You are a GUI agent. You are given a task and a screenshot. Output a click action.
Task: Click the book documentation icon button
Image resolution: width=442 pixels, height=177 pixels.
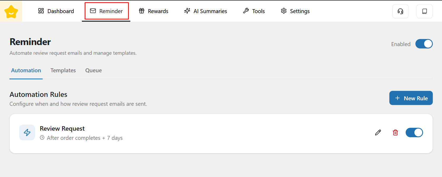point(424,11)
